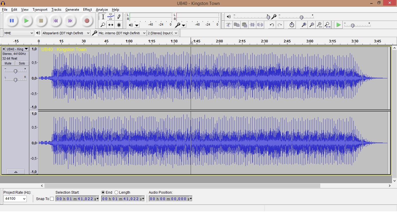This screenshot has height=223, width=397.
Task: Open the output meter speaker dropdown
Action: pyautogui.click(x=137, y=25)
